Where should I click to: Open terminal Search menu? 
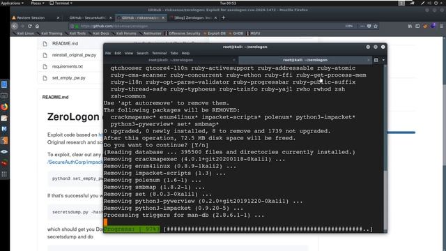click(x=142, y=53)
